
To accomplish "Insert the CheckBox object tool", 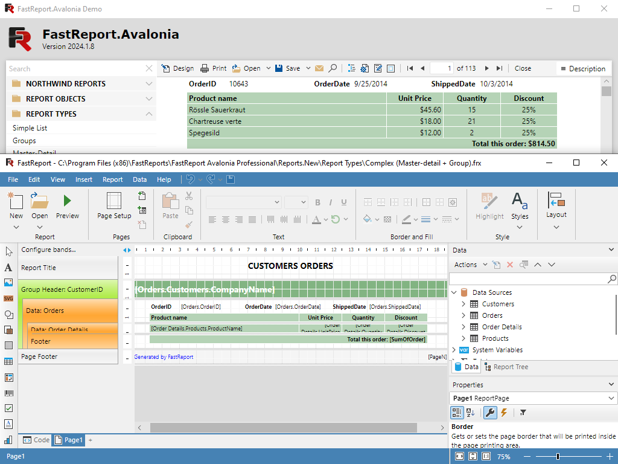I will click(x=8, y=408).
